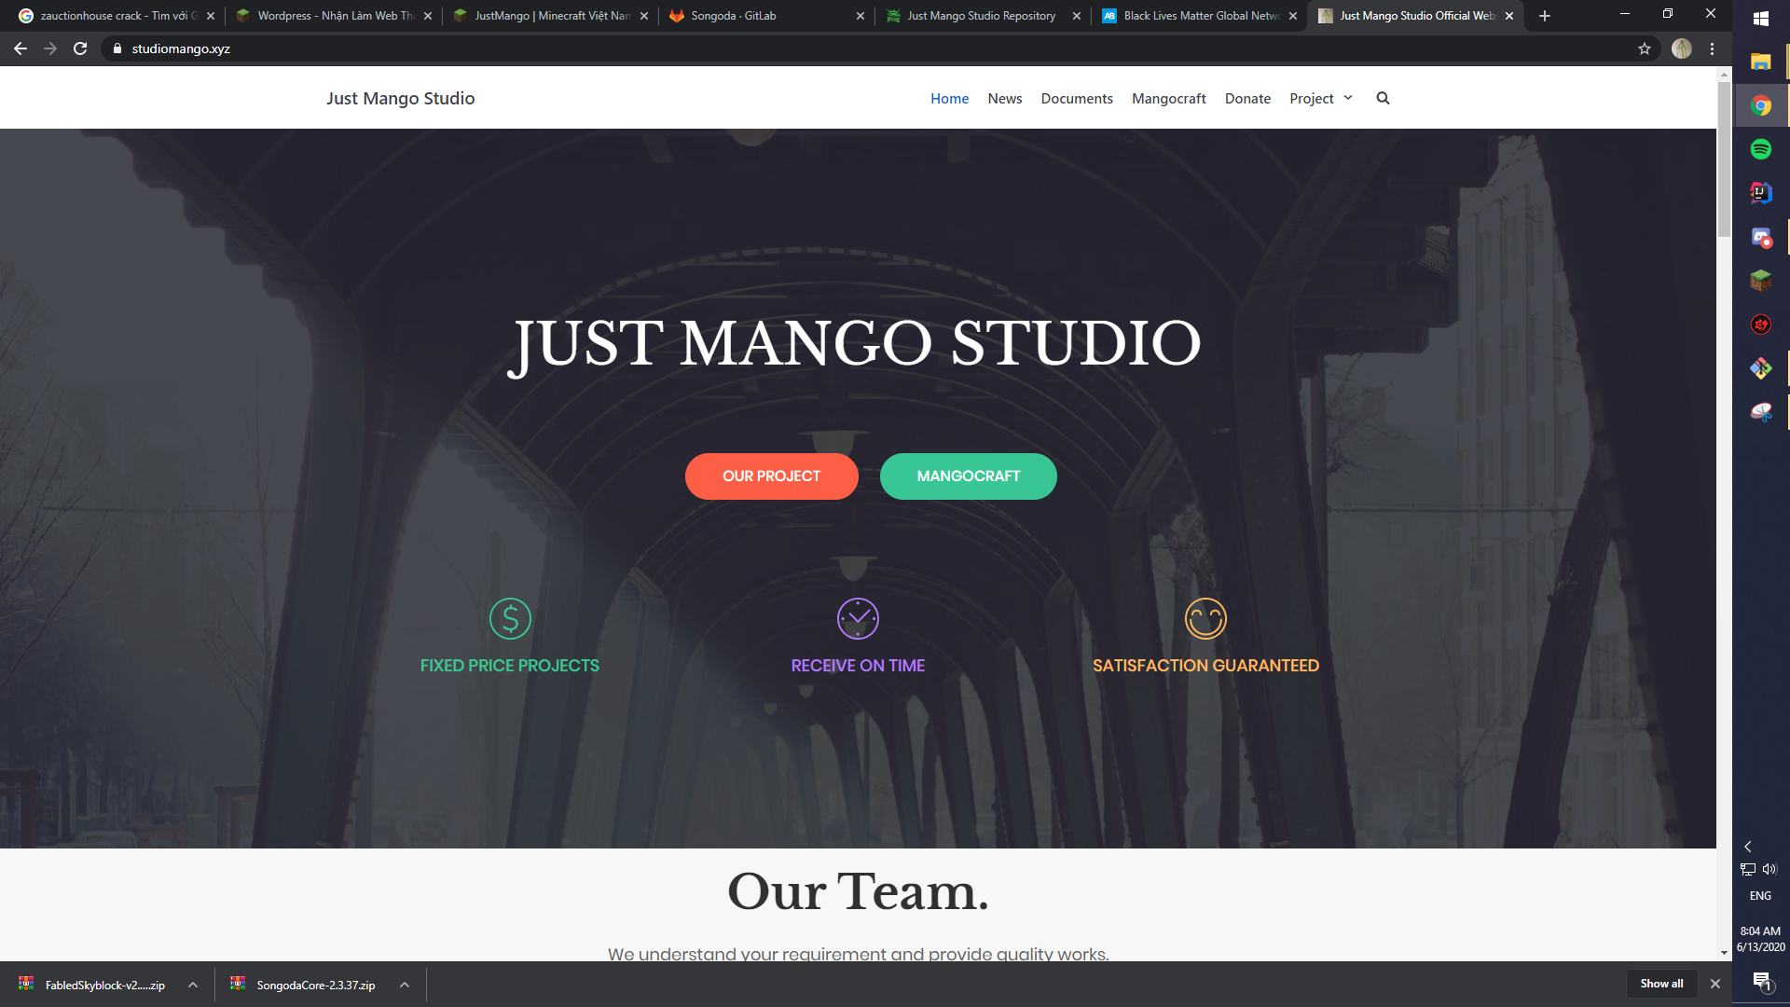
Task: Click the smiley satisfaction guaranteed icon
Action: click(x=1205, y=618)
